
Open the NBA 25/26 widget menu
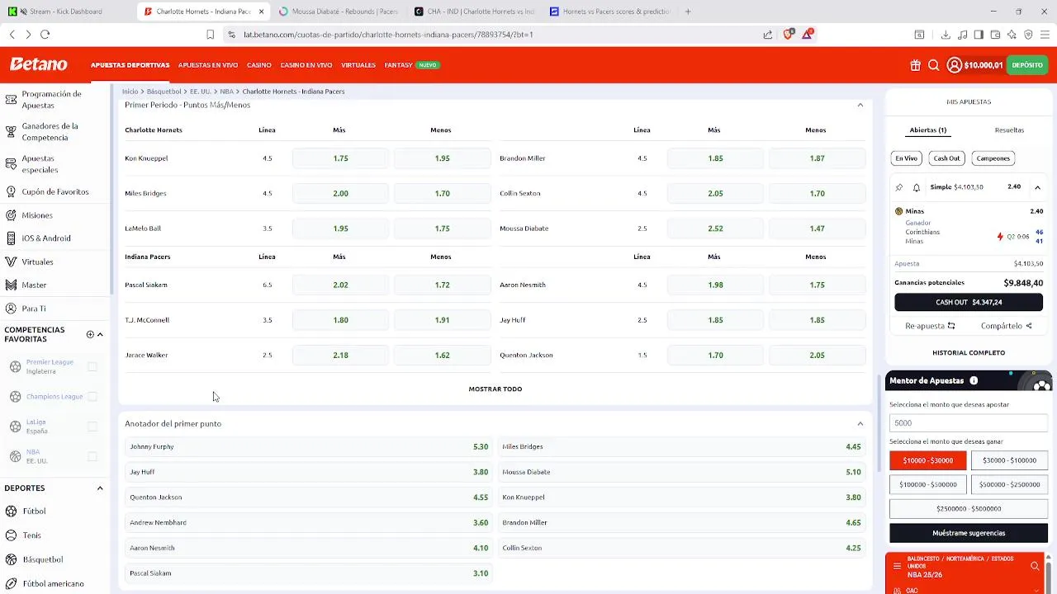point(898,566)
